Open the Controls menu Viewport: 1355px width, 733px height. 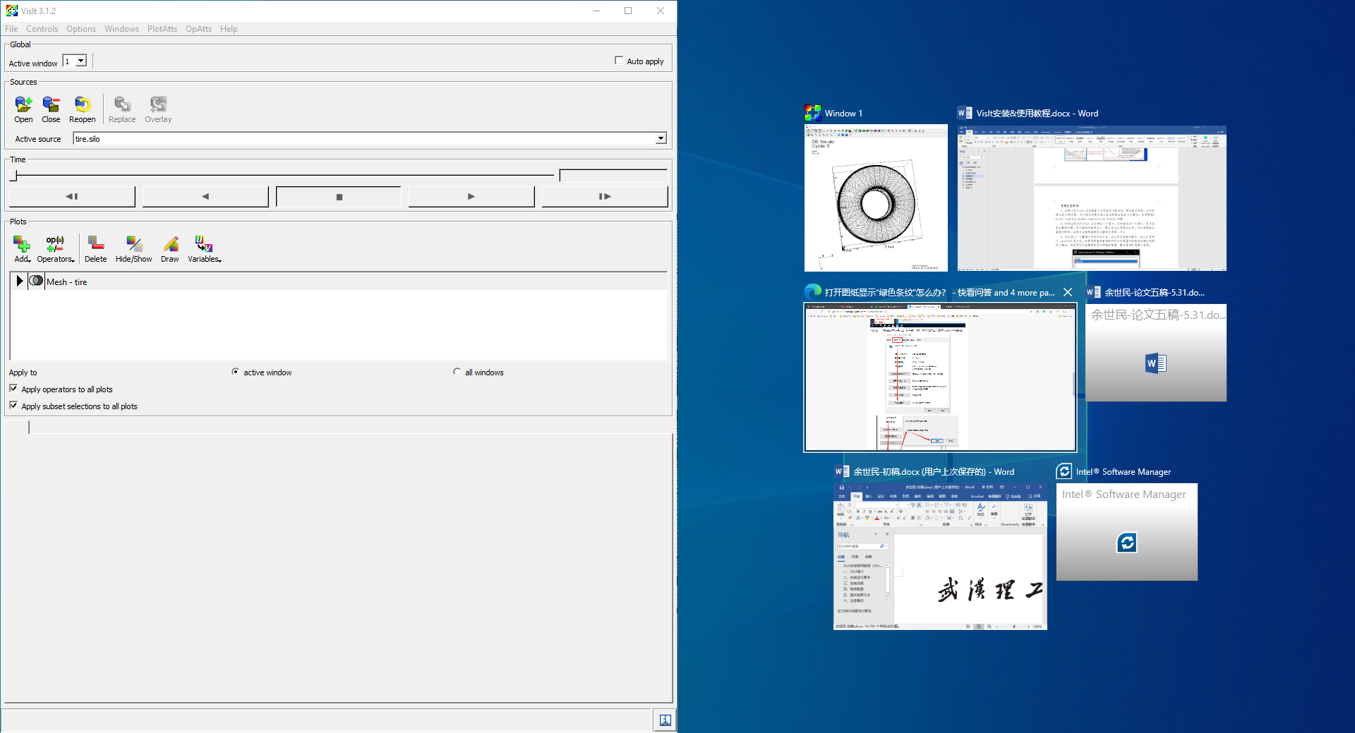click(42, 28)
